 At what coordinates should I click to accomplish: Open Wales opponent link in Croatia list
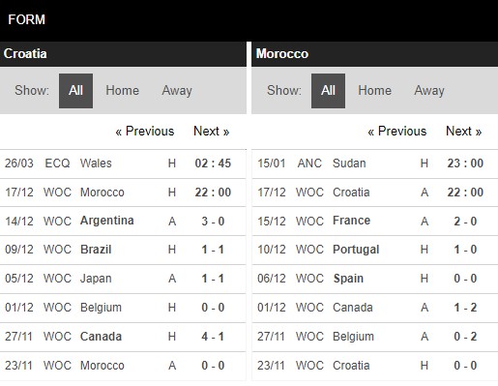[96, 163]
